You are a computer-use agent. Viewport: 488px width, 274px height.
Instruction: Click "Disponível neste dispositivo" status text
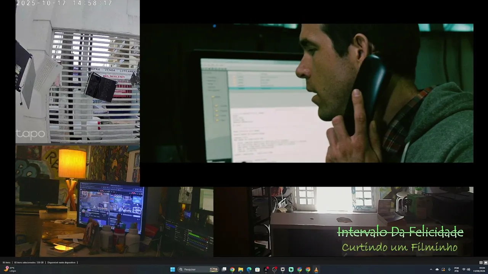pyautogui.click(x=61, y=263)
